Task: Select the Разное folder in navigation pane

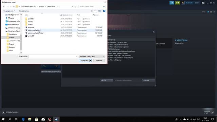Action: [x=12, y=47]
